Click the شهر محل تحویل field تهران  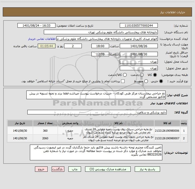(139, 68)
